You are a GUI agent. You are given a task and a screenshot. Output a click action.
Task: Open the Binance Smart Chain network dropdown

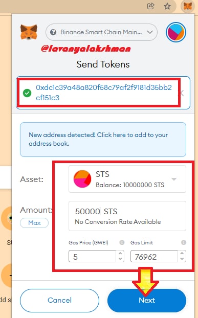tap(101, 32)
